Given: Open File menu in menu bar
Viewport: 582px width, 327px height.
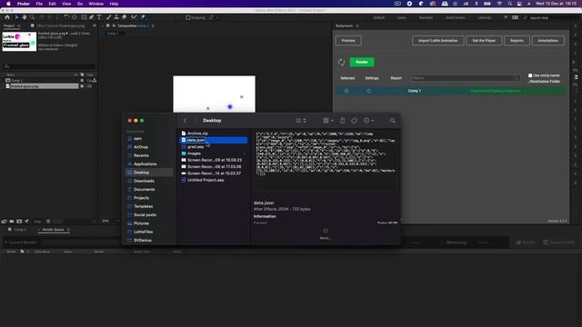Looking at the screenshot, I should [39, 4].
